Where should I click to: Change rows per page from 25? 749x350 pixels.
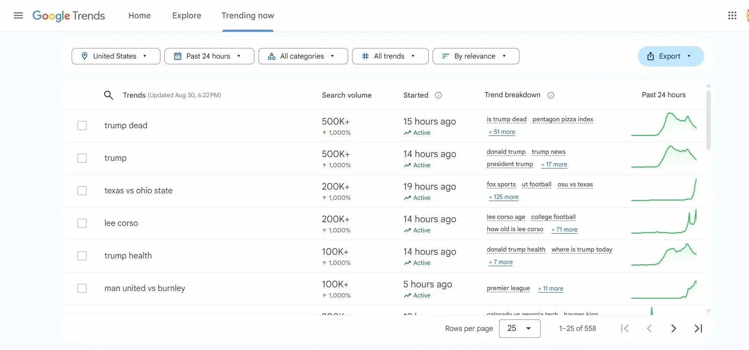[x=520, y=328]
